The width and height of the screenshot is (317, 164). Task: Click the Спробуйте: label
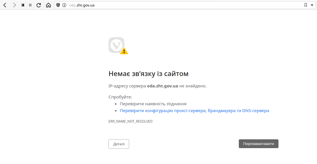click(x=120, y=97)
